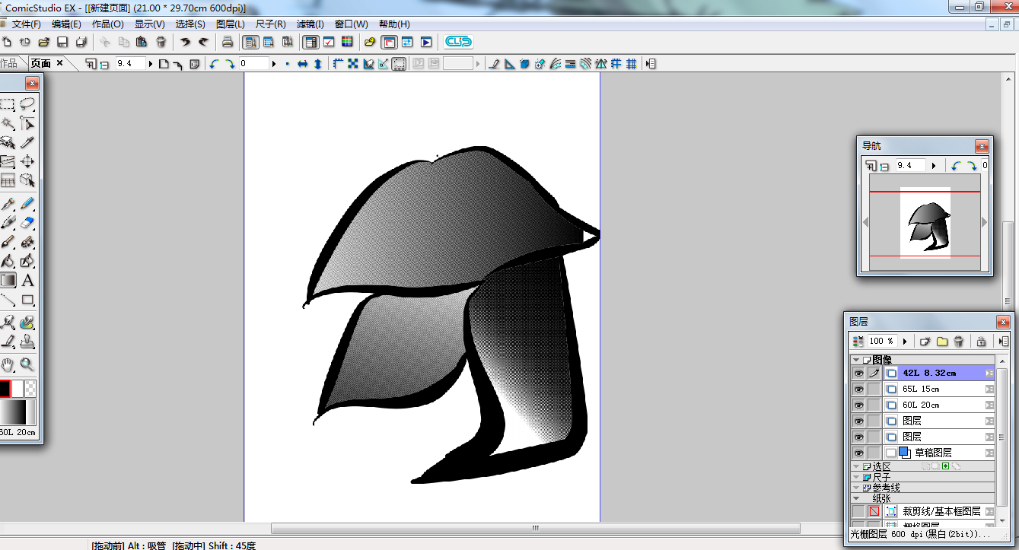1019x550 pixels.
Task: Open the 滤镜(I) menu
Action: pyautogui.click(x=310, y=24)
